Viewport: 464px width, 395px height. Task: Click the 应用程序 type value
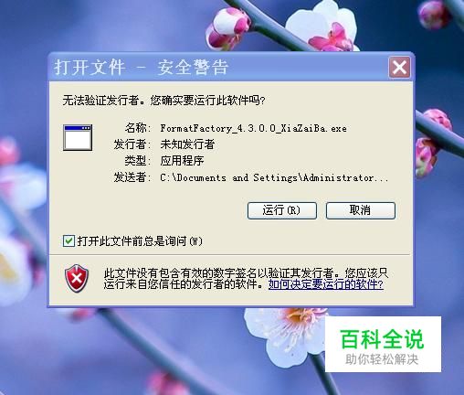[182, 160]
